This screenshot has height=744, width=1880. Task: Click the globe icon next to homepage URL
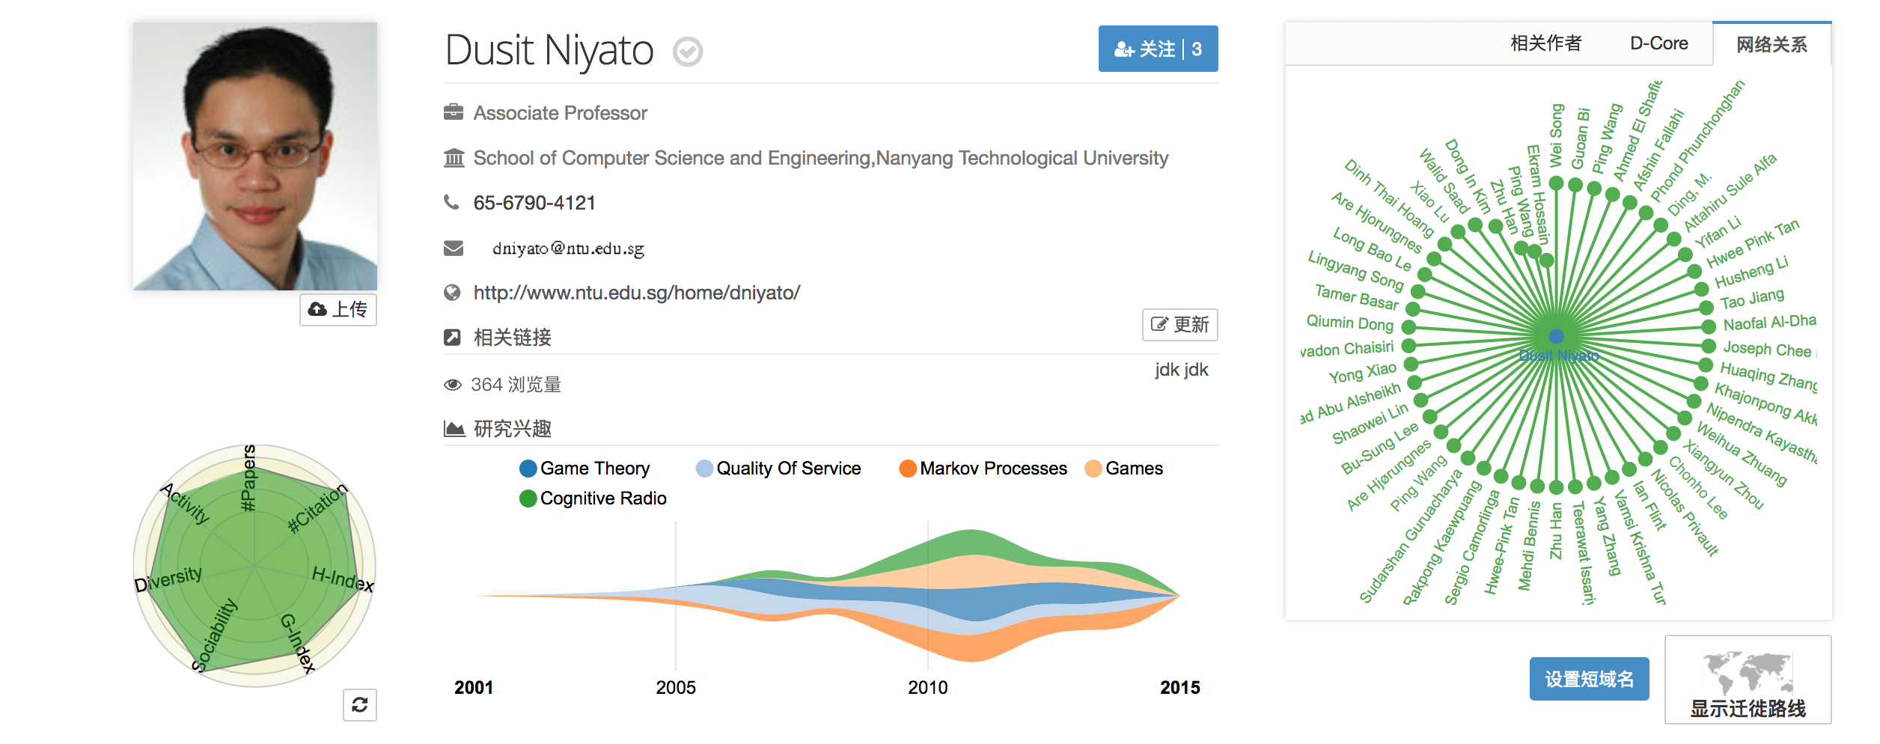[452, 293]
